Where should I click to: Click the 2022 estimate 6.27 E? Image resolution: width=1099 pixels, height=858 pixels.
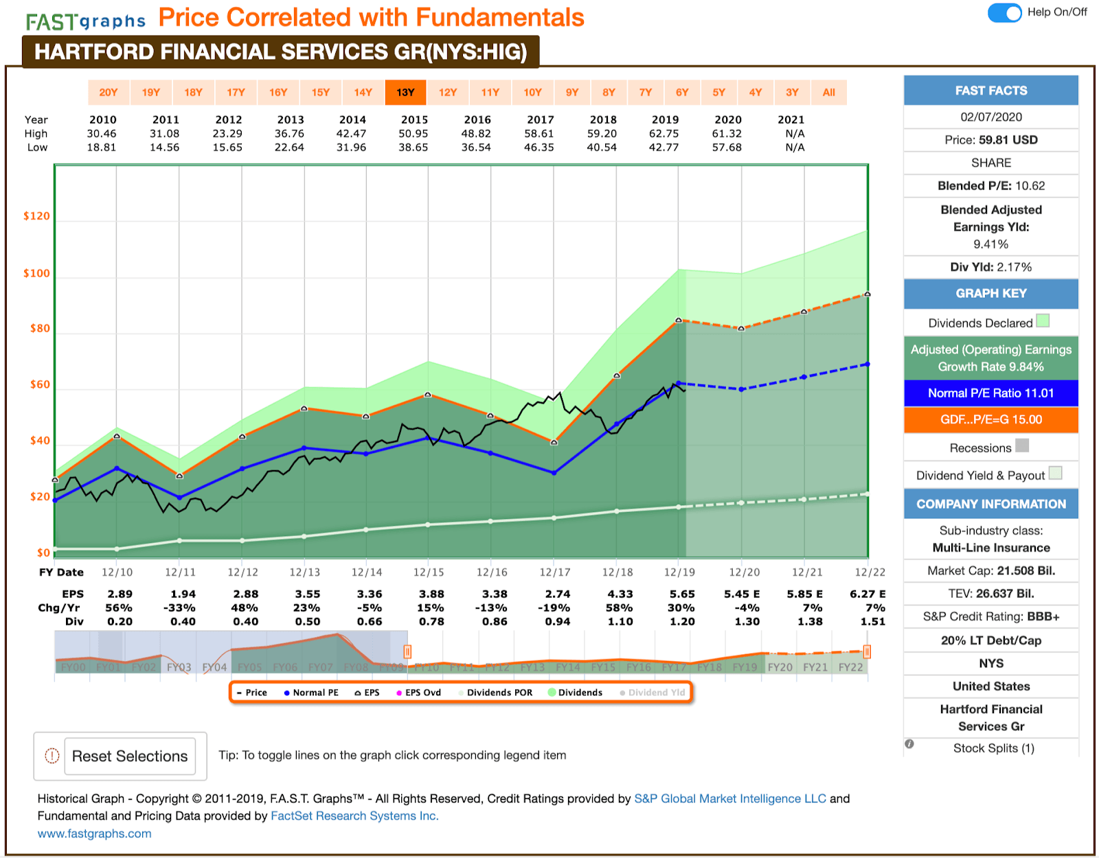pos(868,594)
